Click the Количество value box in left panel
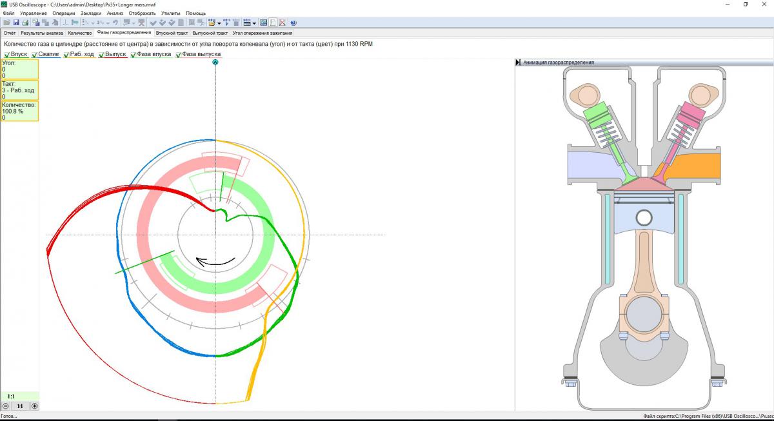Screen dimensions: 774x421 tap(19, 111)
